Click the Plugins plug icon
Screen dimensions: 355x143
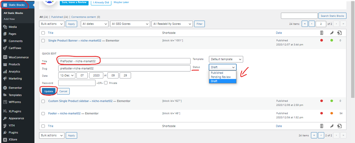tap(5, 132)
